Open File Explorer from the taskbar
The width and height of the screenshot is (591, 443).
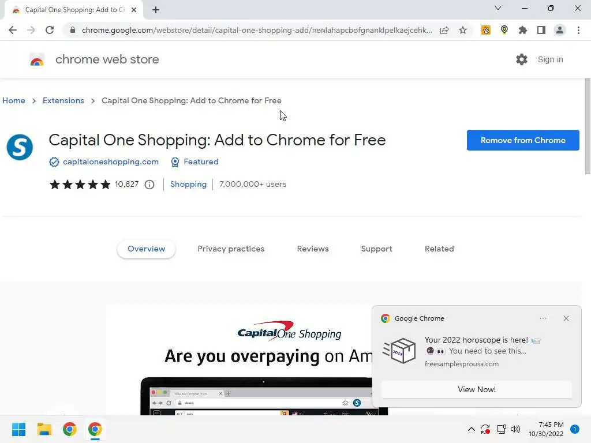click(44, 429)
